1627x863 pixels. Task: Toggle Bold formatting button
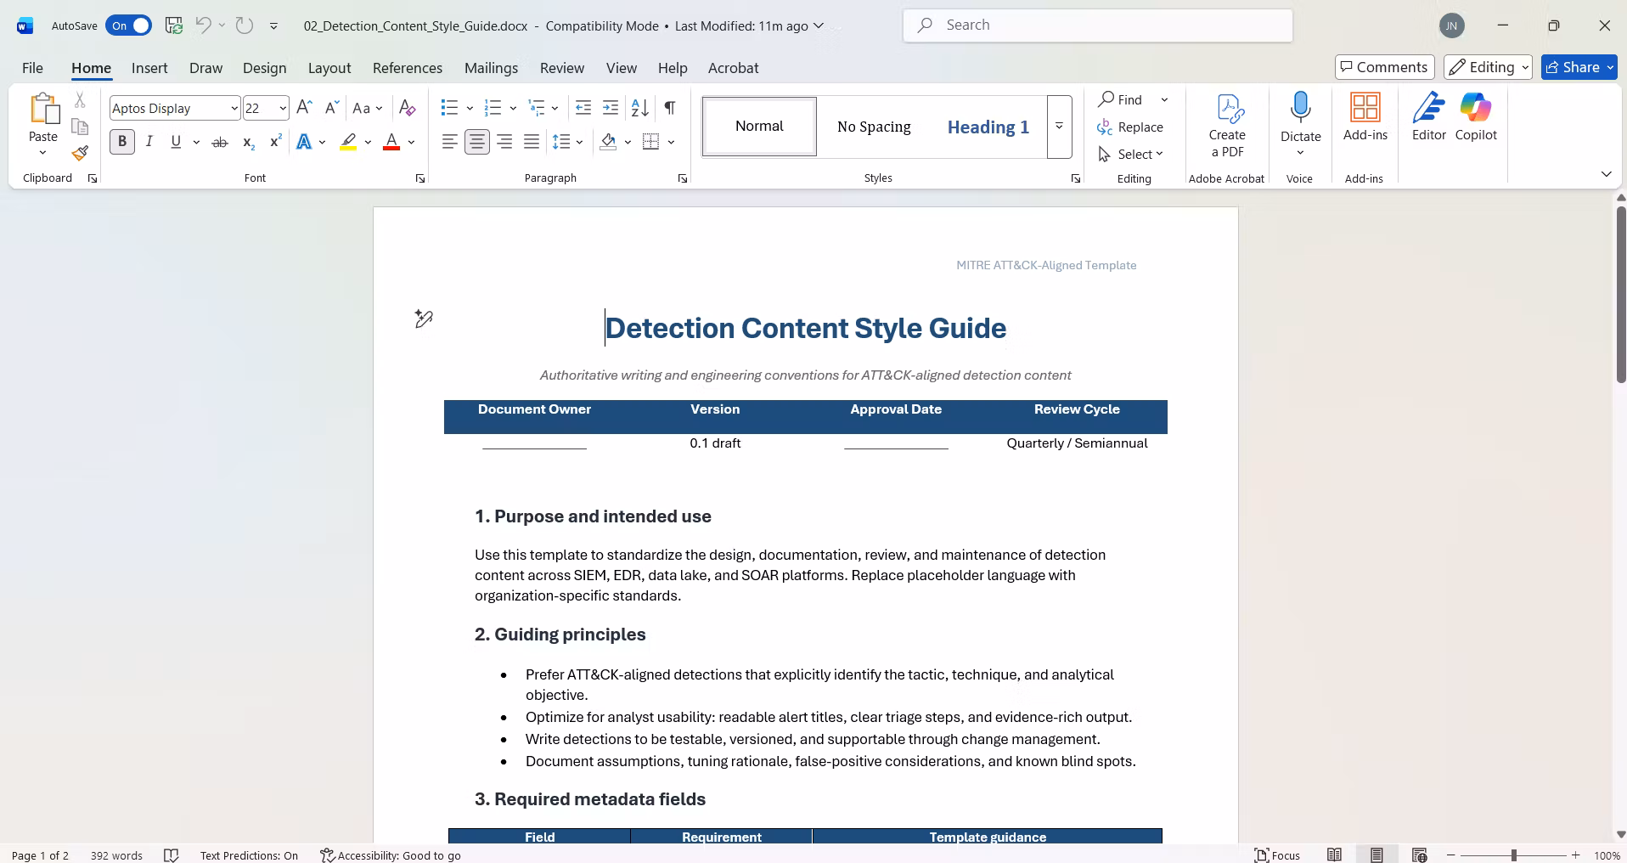pyautogui.click(x=122, y=142)
